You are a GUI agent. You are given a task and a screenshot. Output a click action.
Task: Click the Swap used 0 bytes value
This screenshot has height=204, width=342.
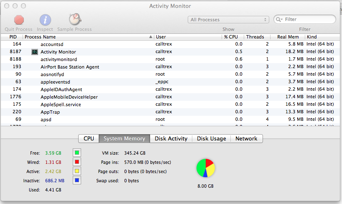(x=132, y=181)
